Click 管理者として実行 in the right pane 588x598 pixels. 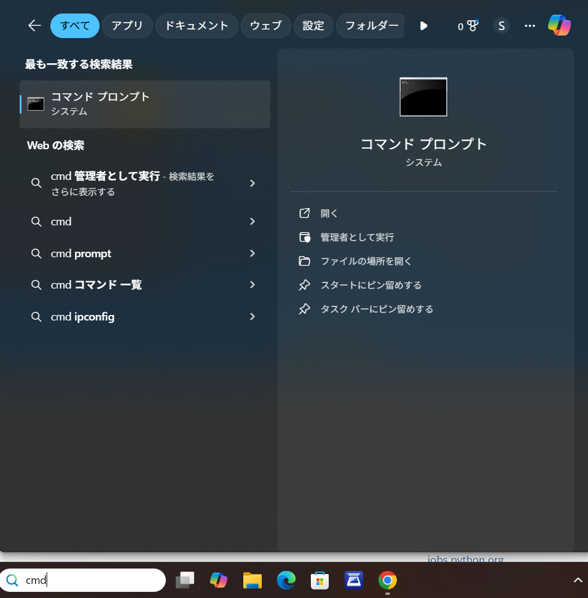click(x=356, y=237)
